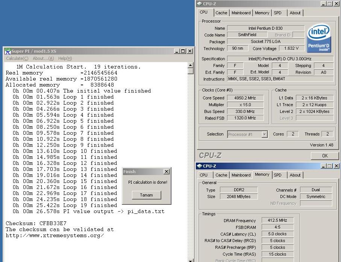The image size is (341, 262).
Task: Switch to About tab in bottom CPU-Z
Action: [x=295, y=175]
